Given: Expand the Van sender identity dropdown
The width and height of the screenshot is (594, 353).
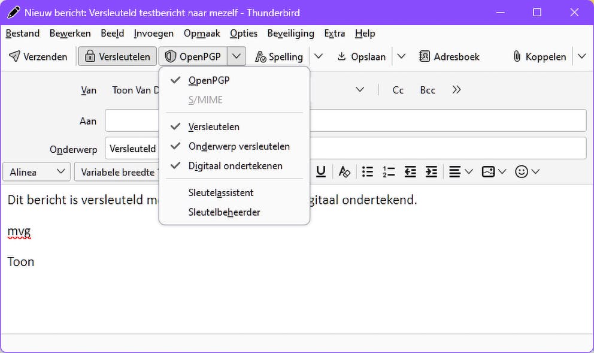Looking at the screenshot, I should click(360, 90).
